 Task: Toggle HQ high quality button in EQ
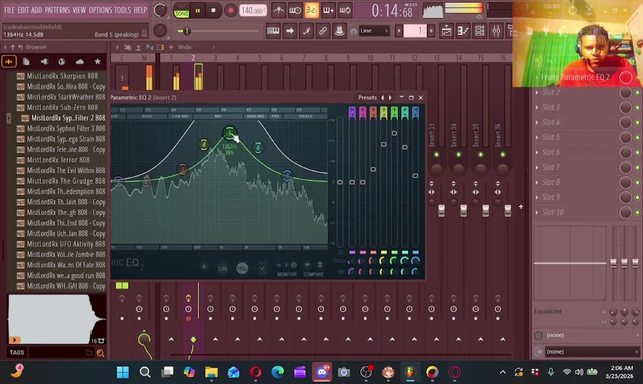click(242, 268)
